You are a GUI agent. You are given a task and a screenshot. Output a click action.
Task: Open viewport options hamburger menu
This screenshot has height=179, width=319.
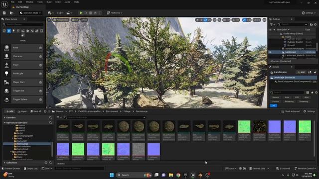[49, 20]
